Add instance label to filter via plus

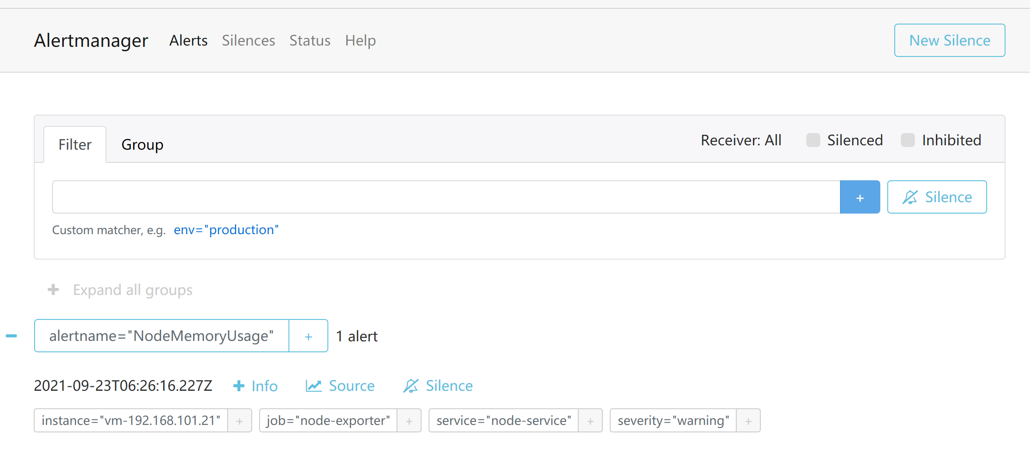click(x=239, y=420)
